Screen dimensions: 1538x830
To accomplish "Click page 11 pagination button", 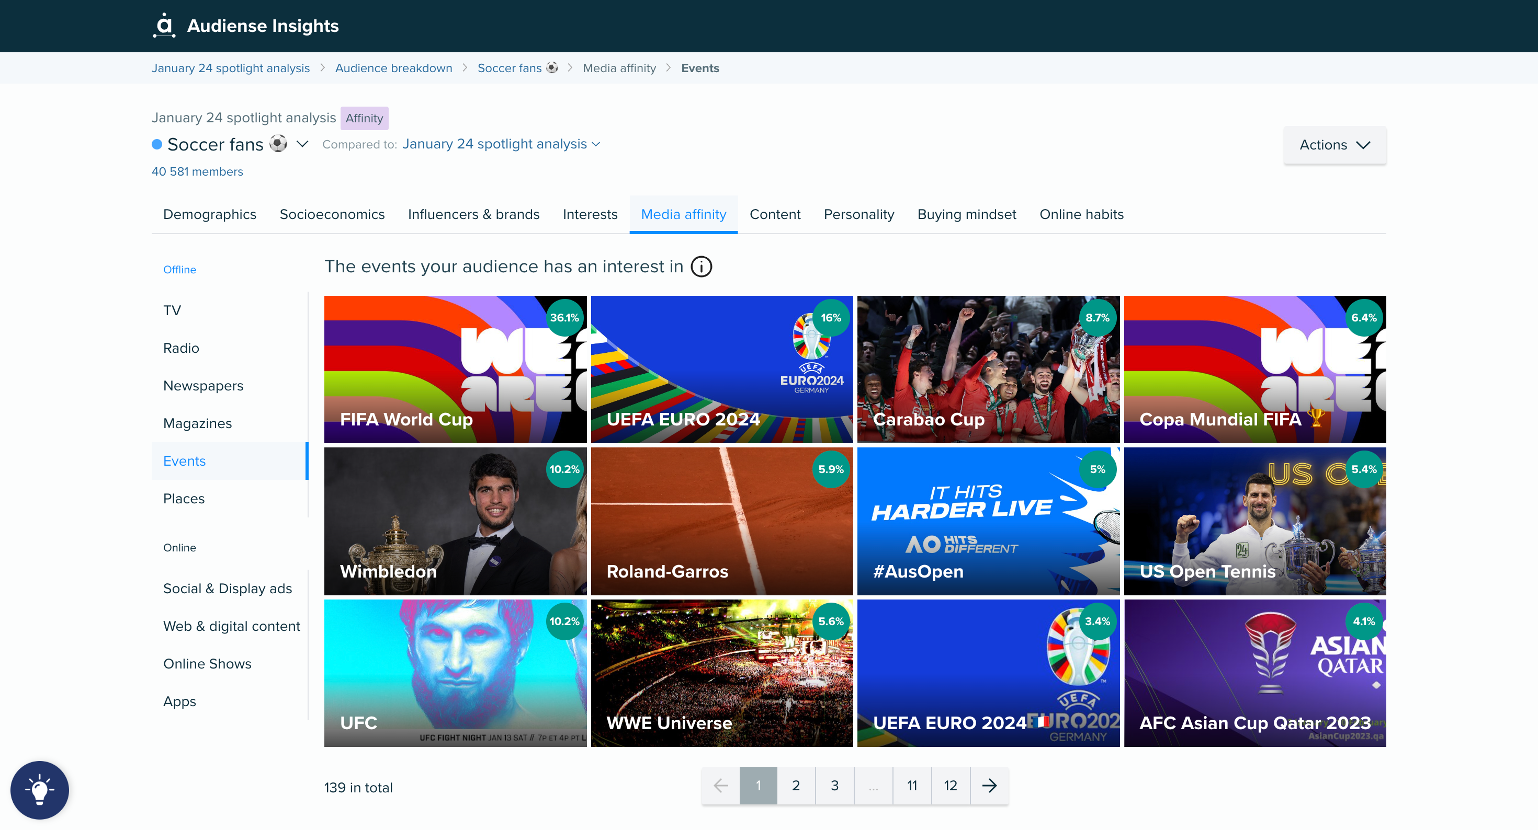I will [x=911, y=786].
